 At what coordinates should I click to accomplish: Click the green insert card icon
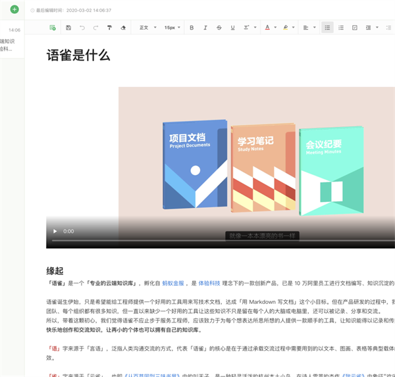tap(53, 28)
